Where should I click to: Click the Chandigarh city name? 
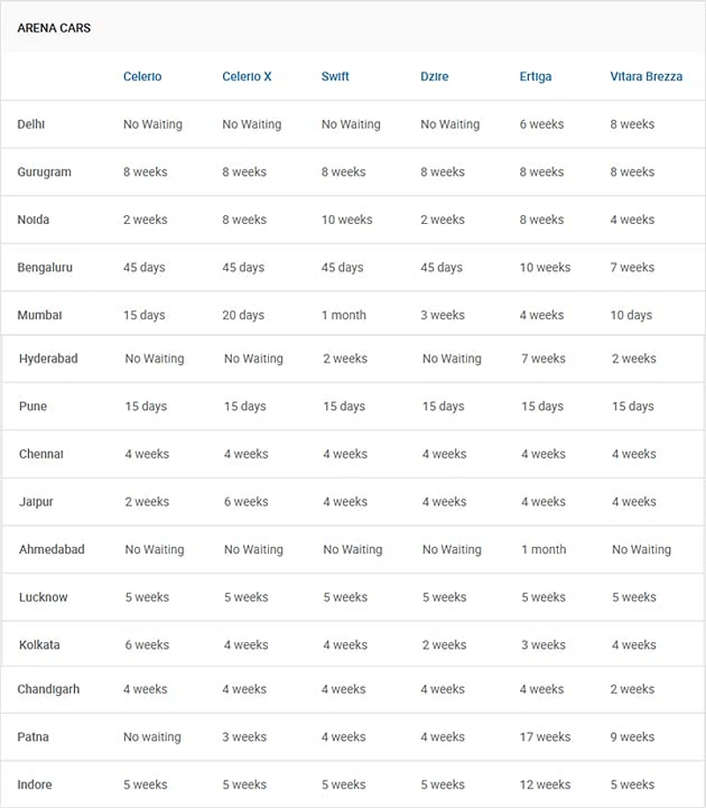(48, 689)
